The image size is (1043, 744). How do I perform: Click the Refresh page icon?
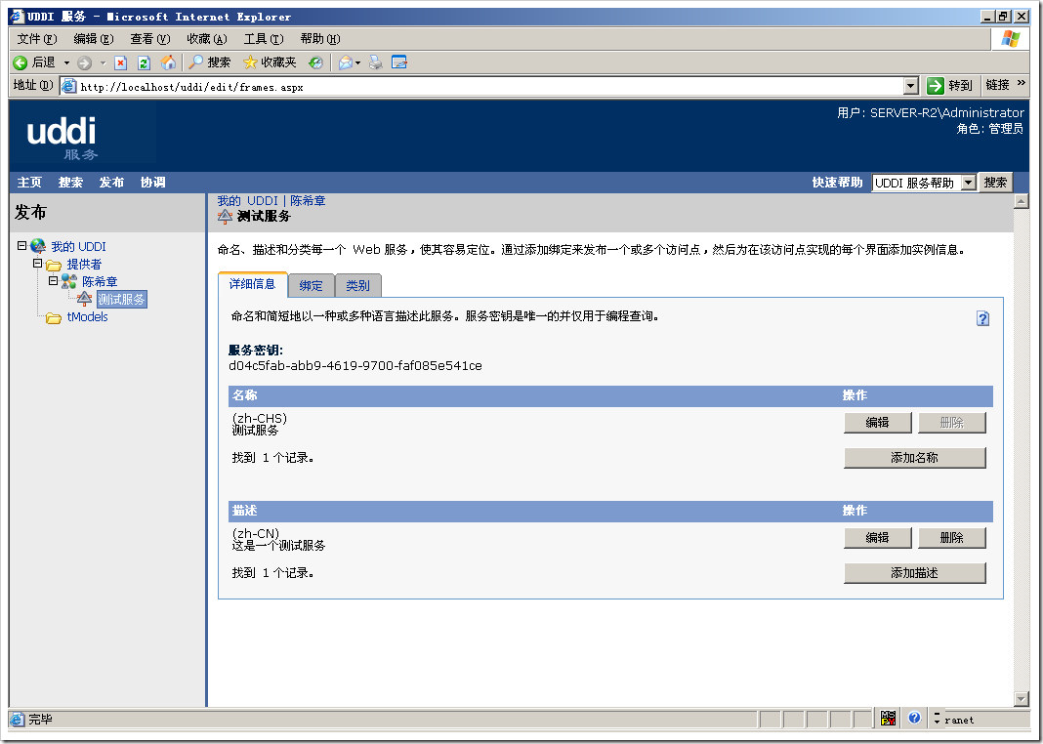[144, 63]
